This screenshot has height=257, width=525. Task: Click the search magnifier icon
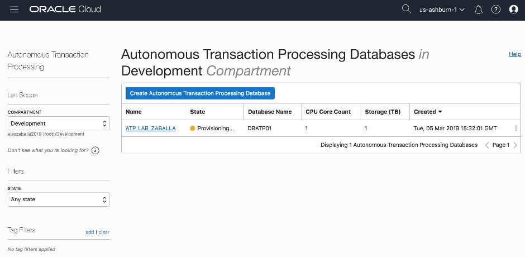[407, 9]
